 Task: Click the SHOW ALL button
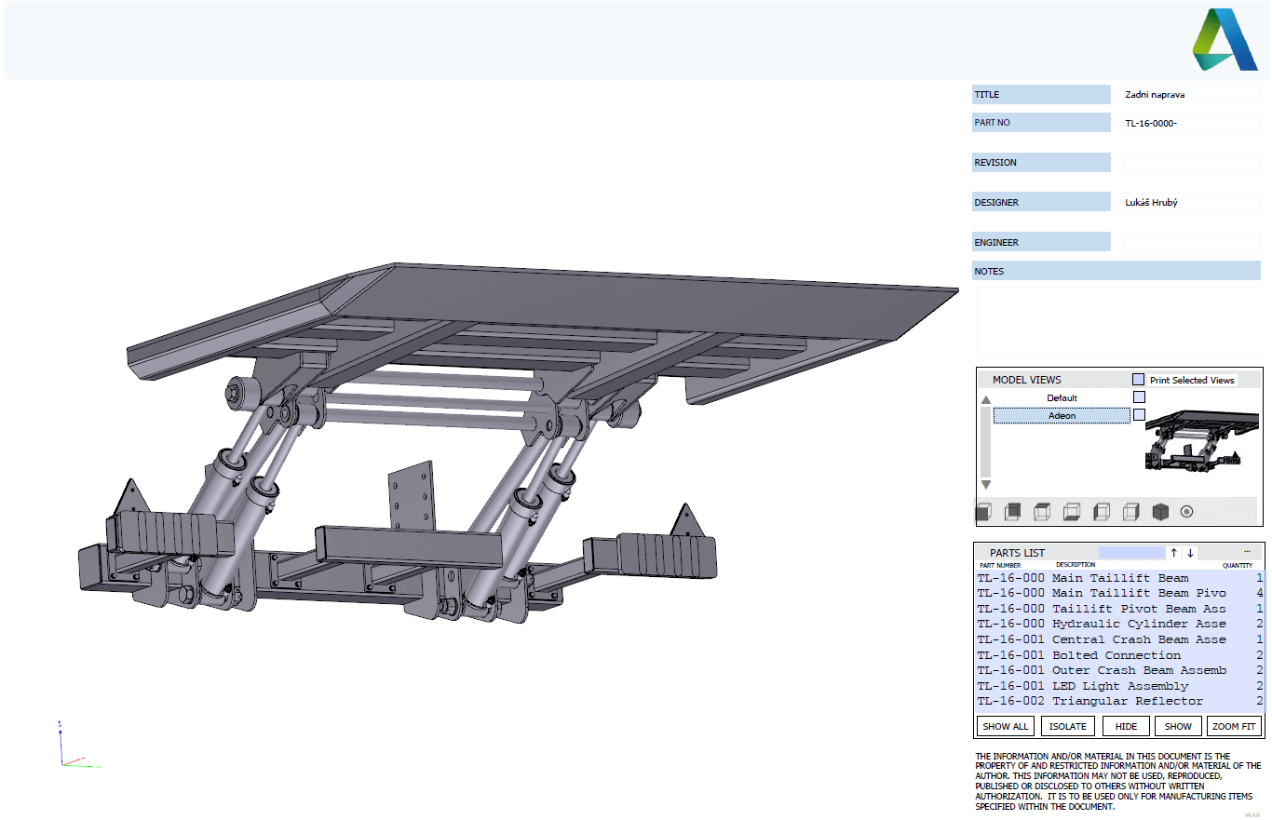tap(1006, 726)
